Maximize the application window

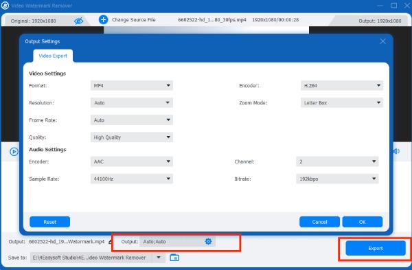pyautogui.click(x=394, y=5)
